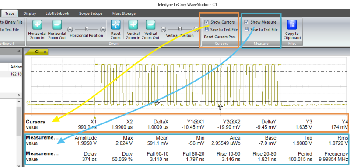Open the Scope Setups ribbon tab
350x167 pixels.
[91, 14]
